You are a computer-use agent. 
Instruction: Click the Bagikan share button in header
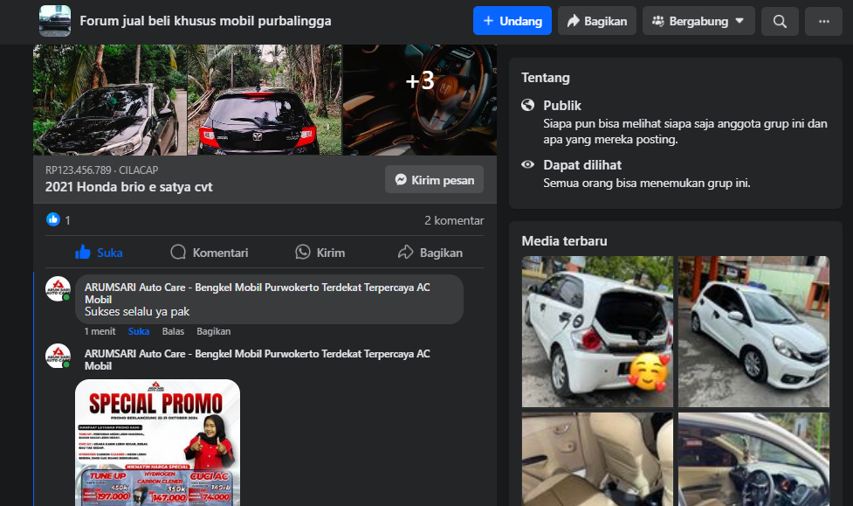tap(597, 21)
